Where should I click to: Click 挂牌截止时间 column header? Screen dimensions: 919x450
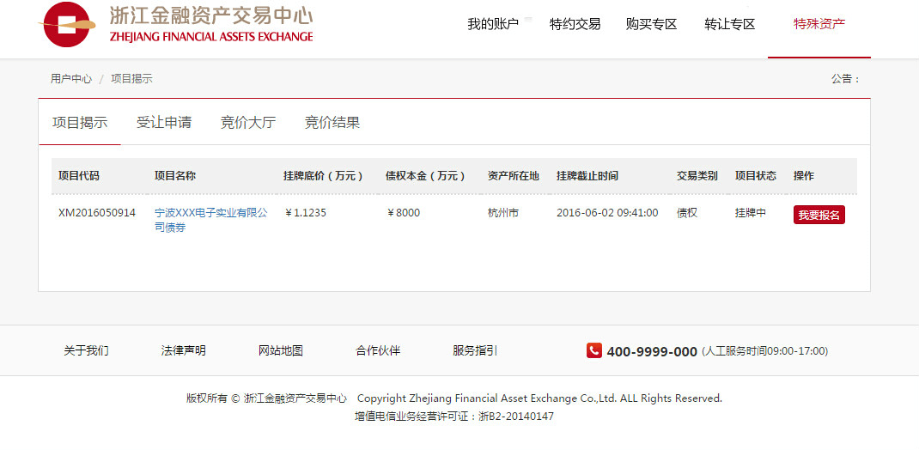click(587, 176)
